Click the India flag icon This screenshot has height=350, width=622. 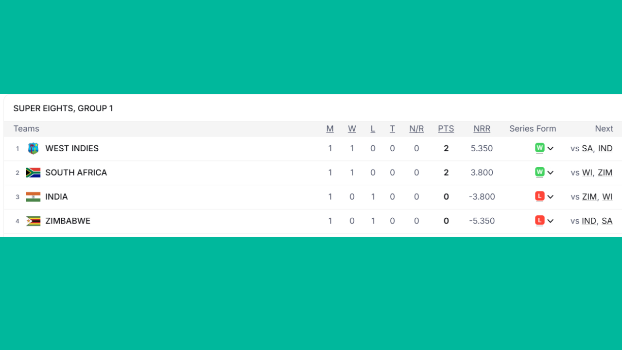(33, 197)
